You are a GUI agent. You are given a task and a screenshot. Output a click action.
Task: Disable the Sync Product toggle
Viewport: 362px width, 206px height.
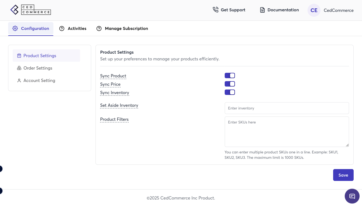(230, 75)
